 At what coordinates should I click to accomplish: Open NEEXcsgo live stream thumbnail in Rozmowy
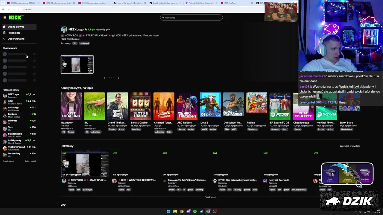coord(85,164)
